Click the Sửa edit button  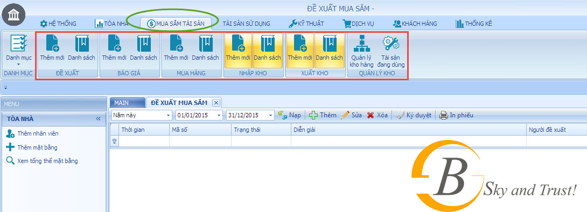pyautogui.click(x=352, y=115)
